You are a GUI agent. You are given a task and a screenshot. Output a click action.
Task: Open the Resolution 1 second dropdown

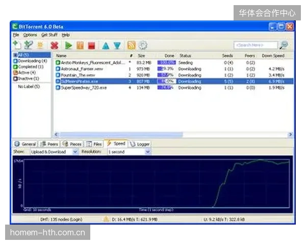[129, 152]
